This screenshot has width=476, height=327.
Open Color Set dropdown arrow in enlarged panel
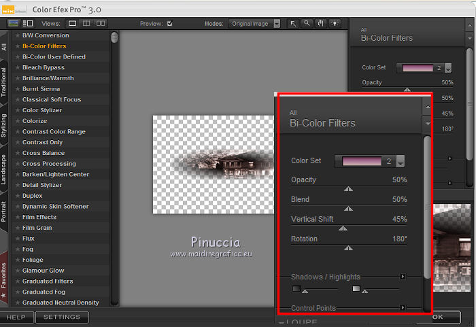401,161
